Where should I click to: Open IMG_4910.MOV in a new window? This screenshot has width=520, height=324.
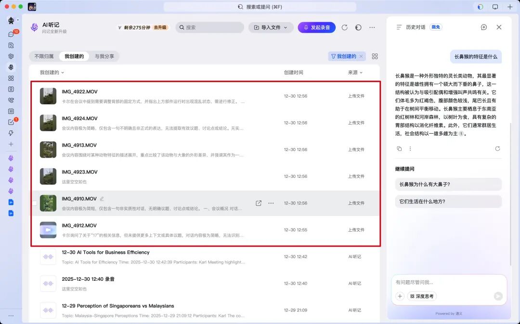(258, 203)
